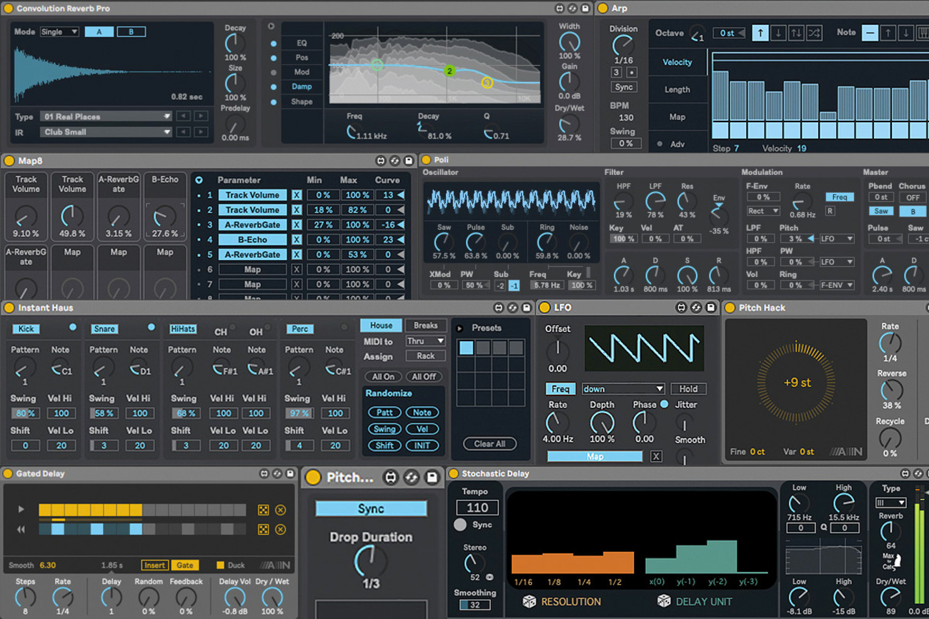Click the disk save icon in Map8 header
929x619 pixels.
click(x=409, y=161)
